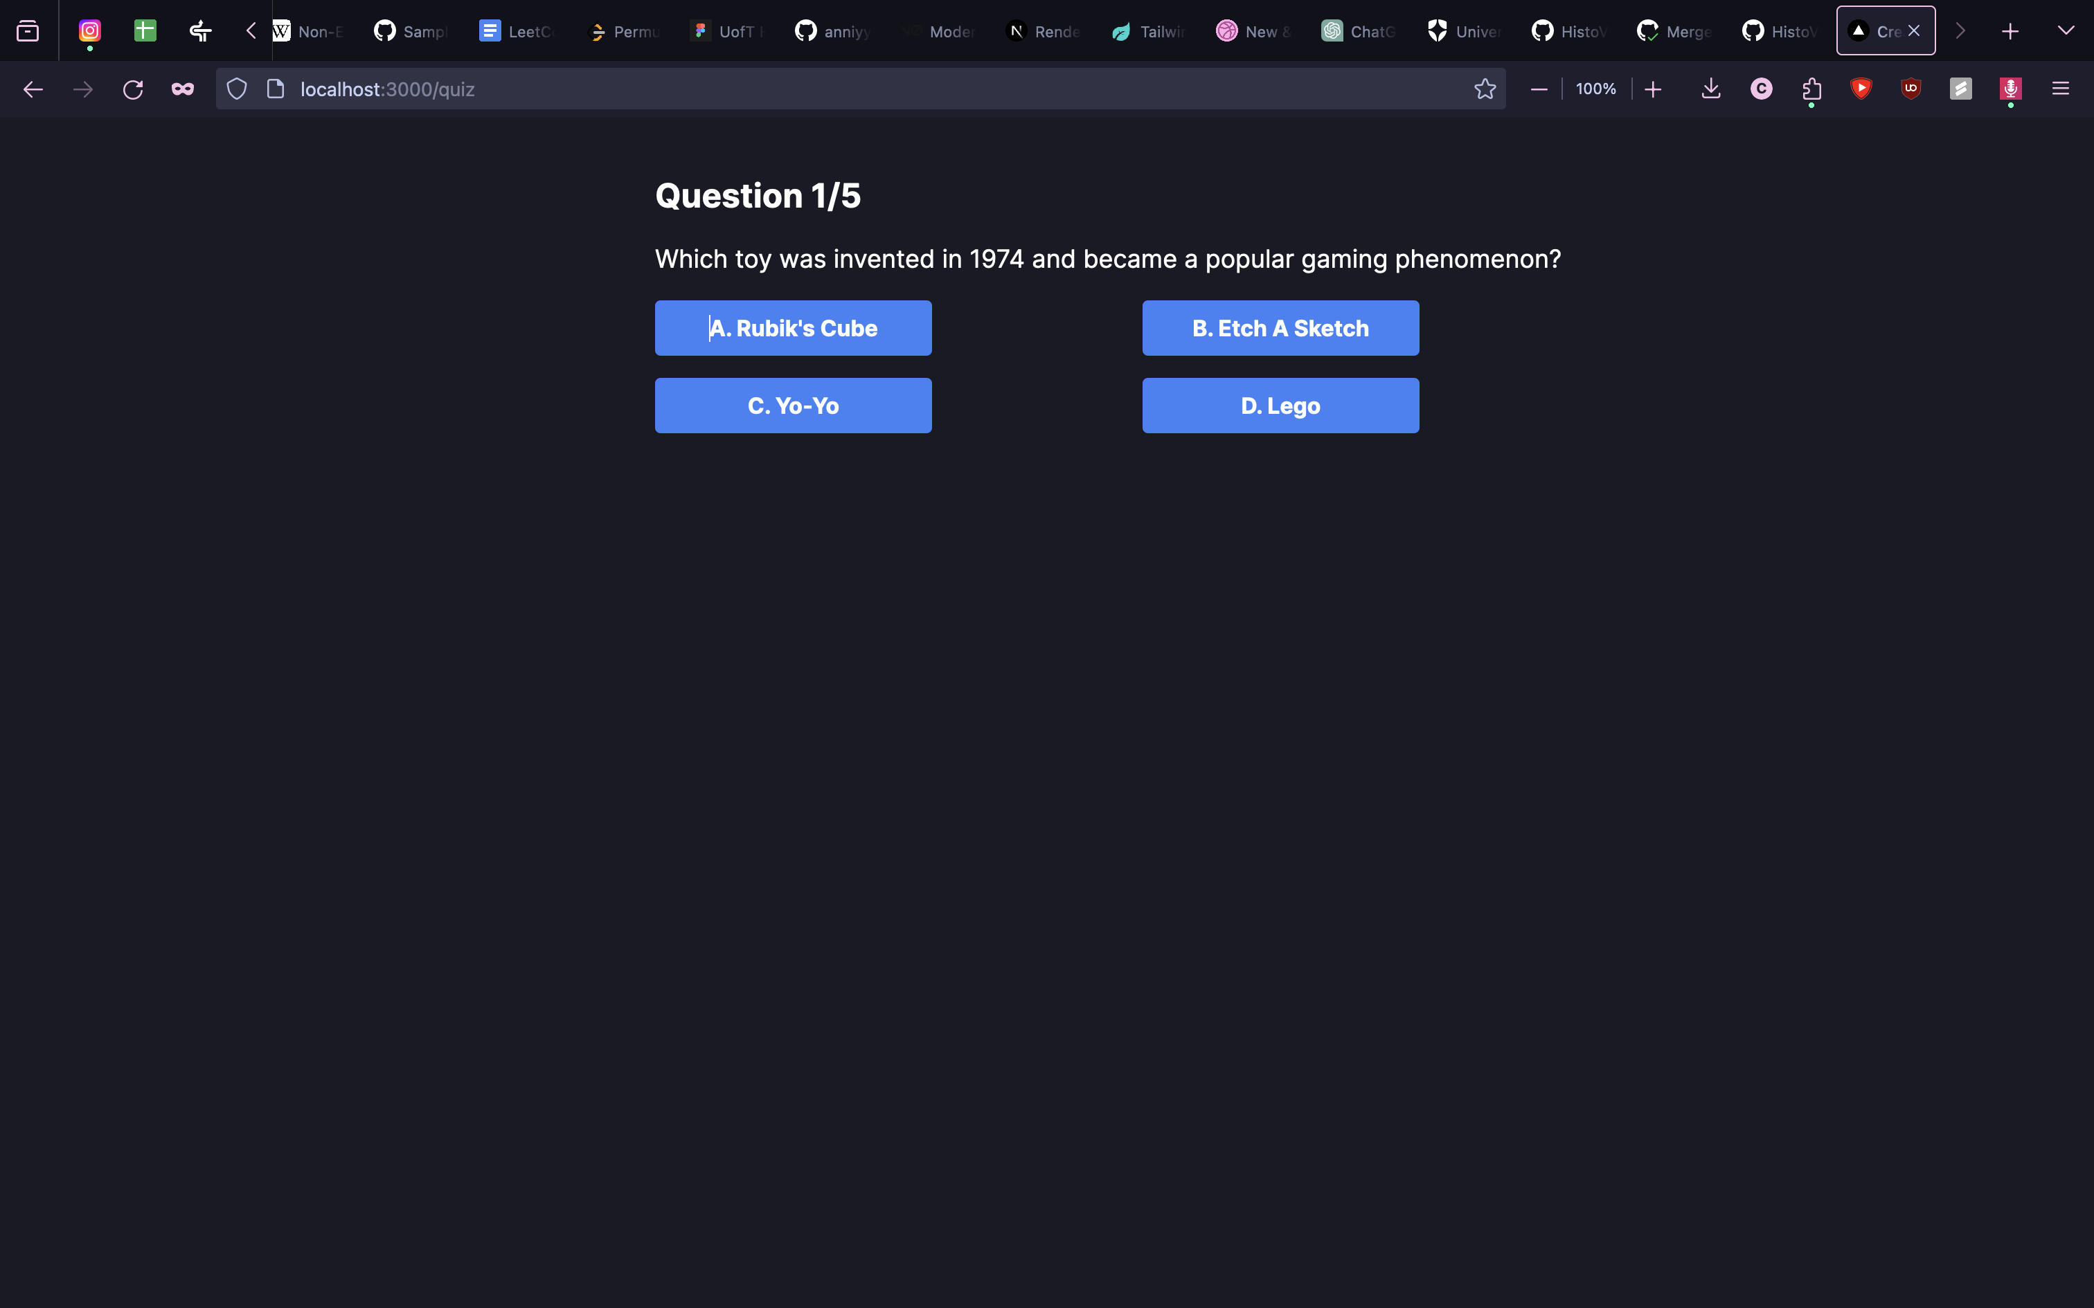Viewport: 2094px width, 1308px height.
Task: Switch to the ChatGPT tab
Action: (1359, 31)
